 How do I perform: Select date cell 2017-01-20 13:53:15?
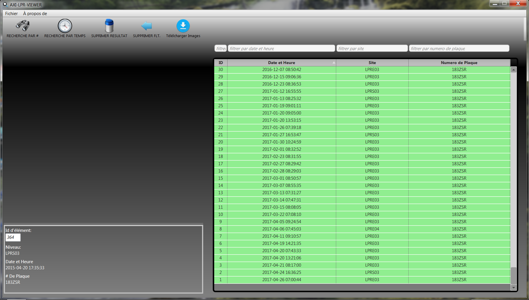tap(282, 120)
